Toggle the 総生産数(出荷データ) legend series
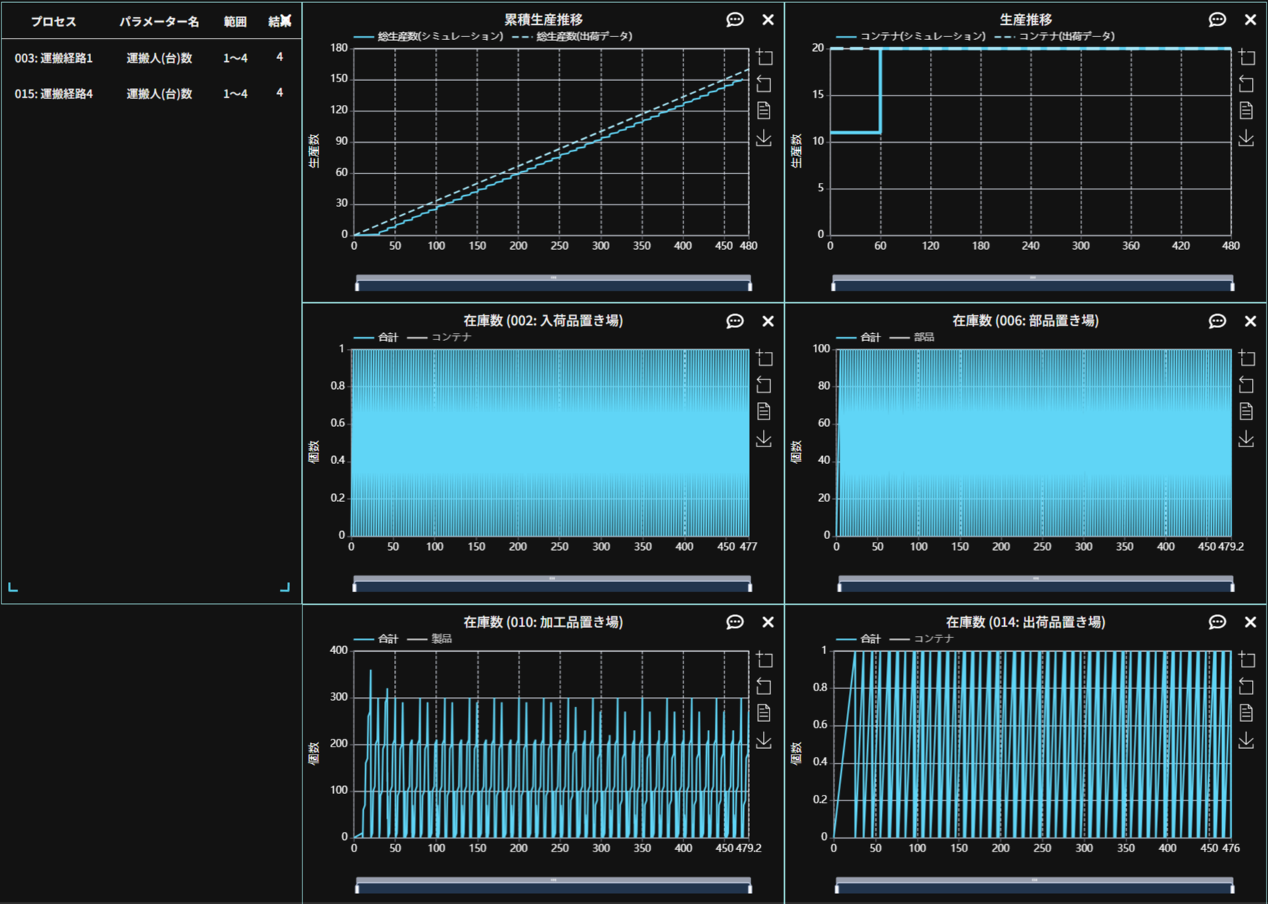The image size is (1268, 904). coord(573,36)
